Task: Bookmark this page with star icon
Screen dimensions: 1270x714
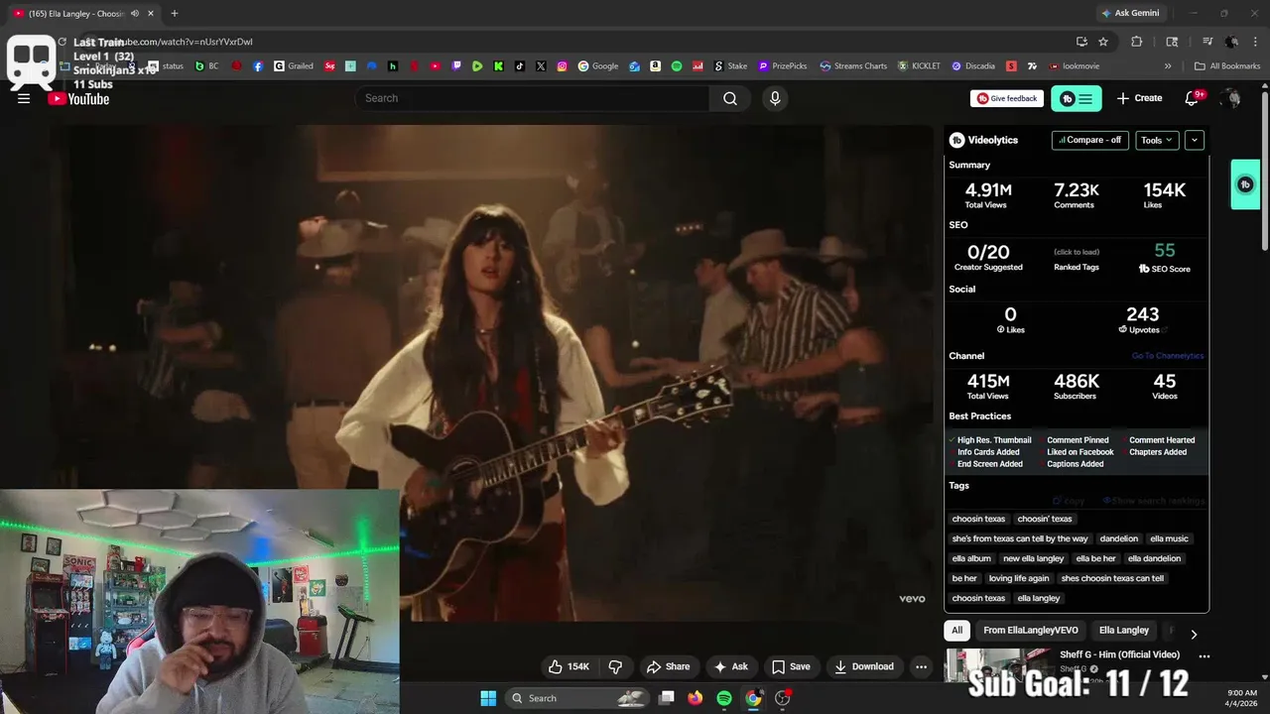Action: [1103, 42]
